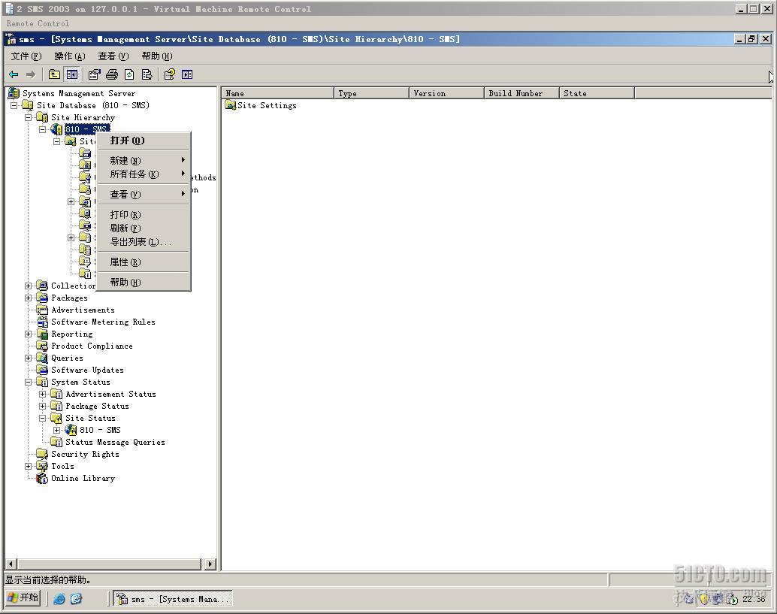Open the properties toolbar icon
The height and width of the screenshot is (614, 777).
94,74
